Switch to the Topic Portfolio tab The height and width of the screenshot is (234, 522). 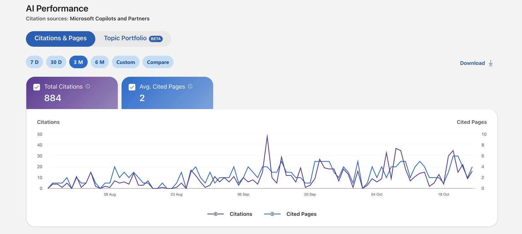[x=133, y=38]
